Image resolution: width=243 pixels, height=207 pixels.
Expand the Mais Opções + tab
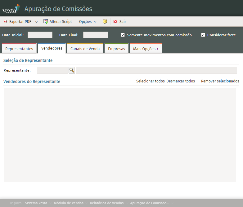(x=146, y=49)
